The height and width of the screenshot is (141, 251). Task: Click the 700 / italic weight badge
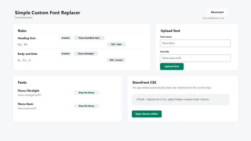pyautogui.click(x=116, y=44)
